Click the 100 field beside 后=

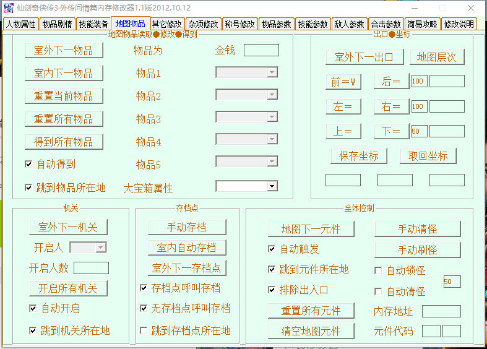(420, 81)
